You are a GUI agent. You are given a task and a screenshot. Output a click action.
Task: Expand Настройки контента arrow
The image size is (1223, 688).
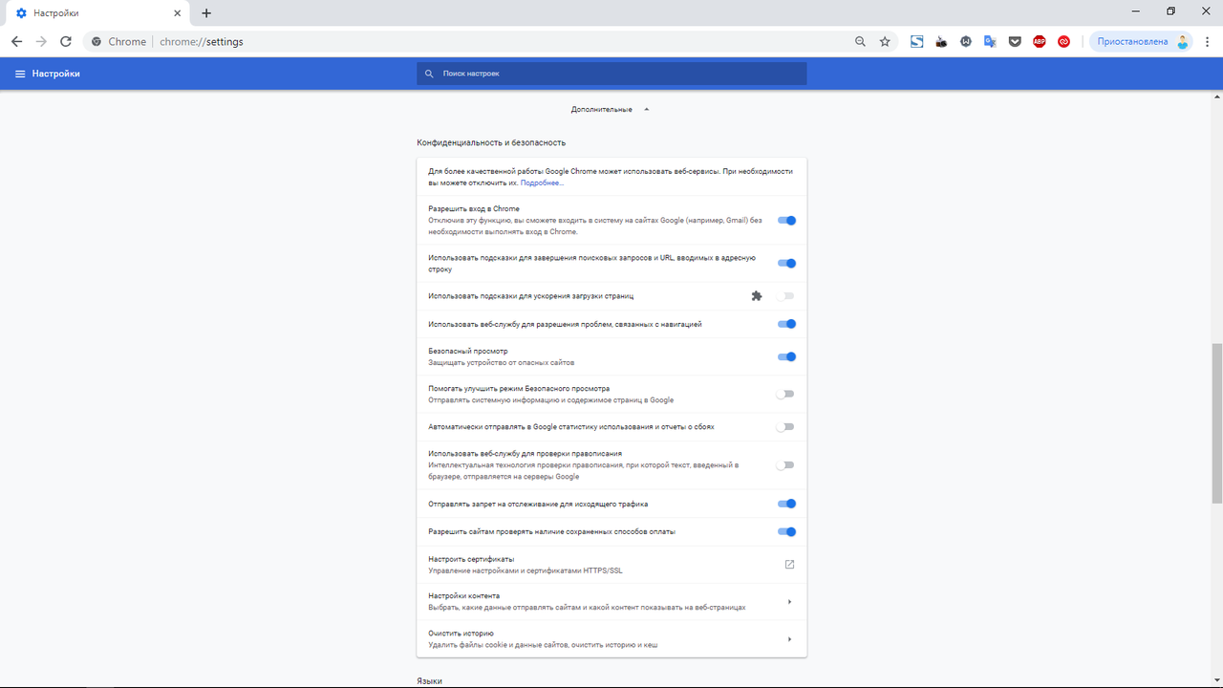coord(789,602)
